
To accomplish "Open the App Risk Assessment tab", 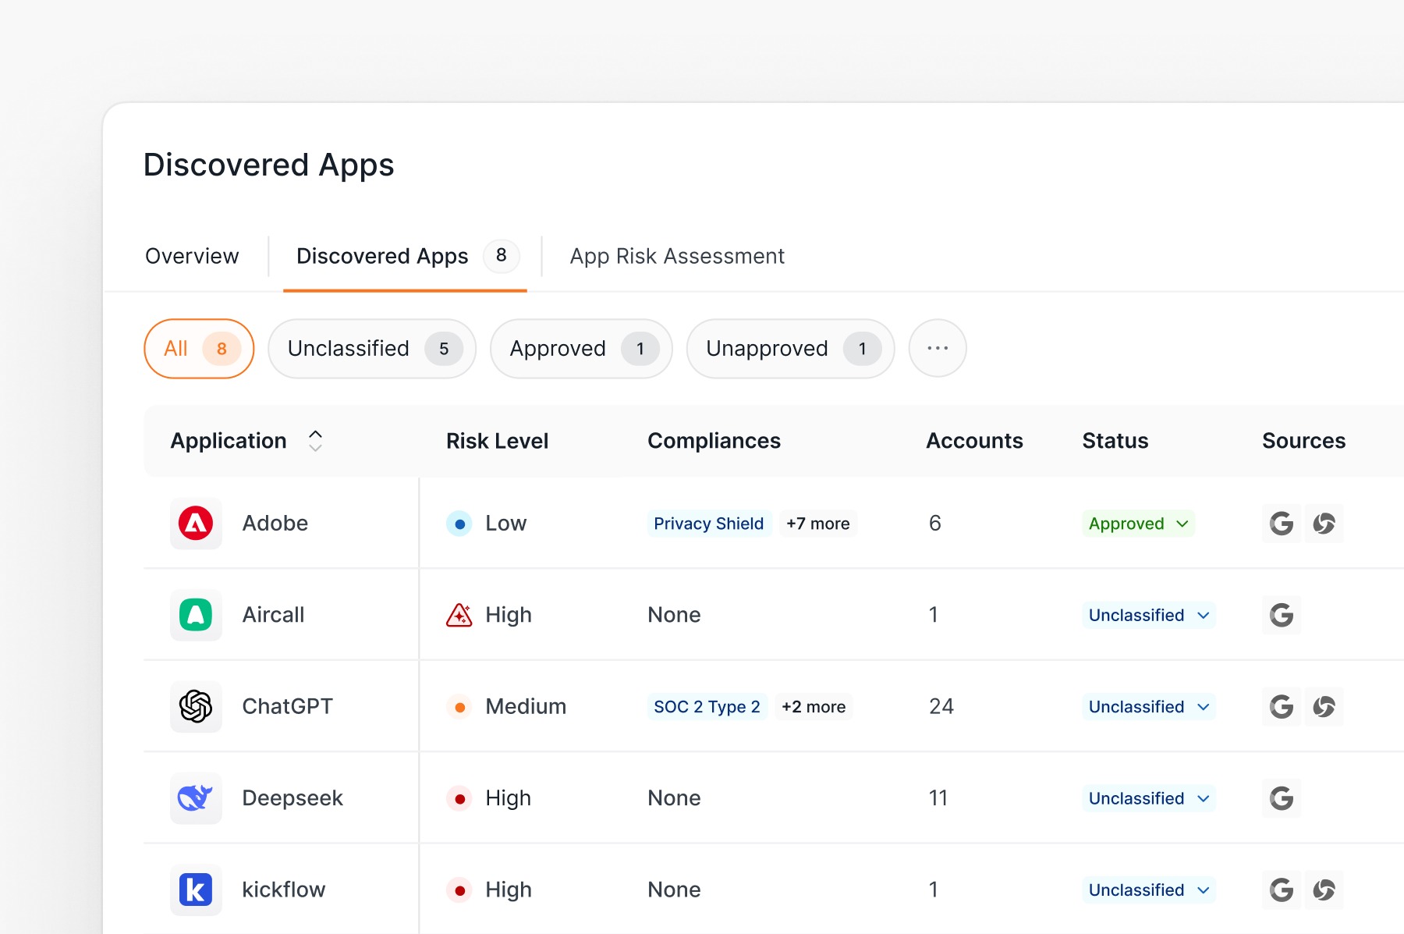I will (x=677, y=256).
